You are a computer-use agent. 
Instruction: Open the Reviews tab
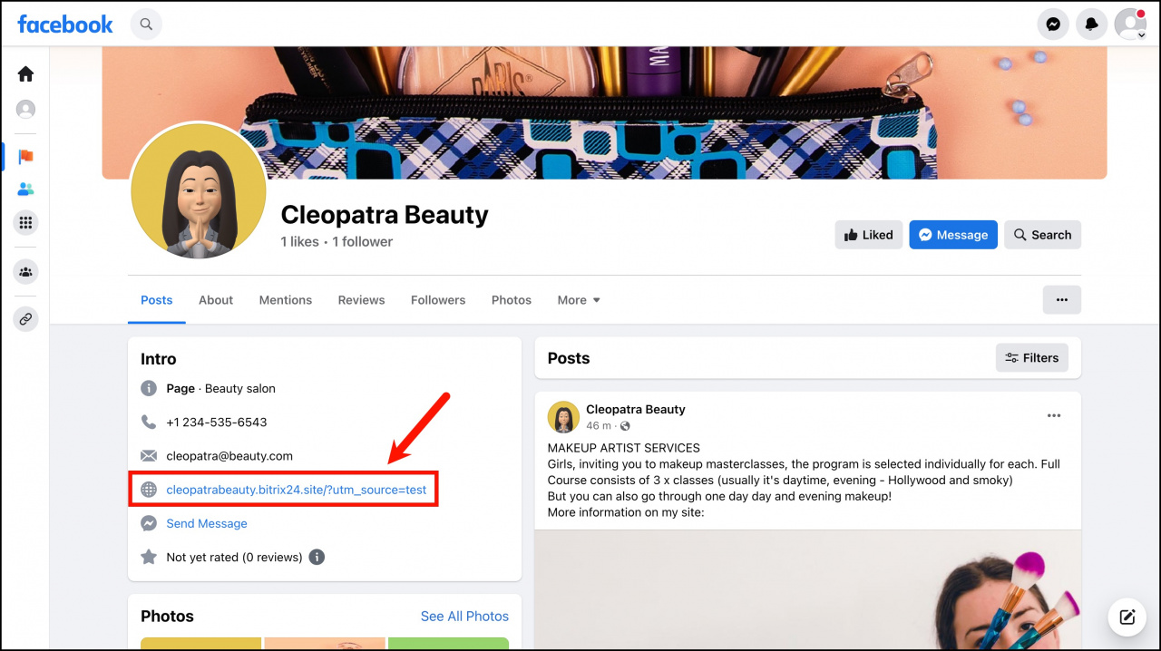point(361,300)
